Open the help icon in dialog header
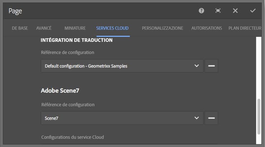265x147 pixels. point(201,11)
